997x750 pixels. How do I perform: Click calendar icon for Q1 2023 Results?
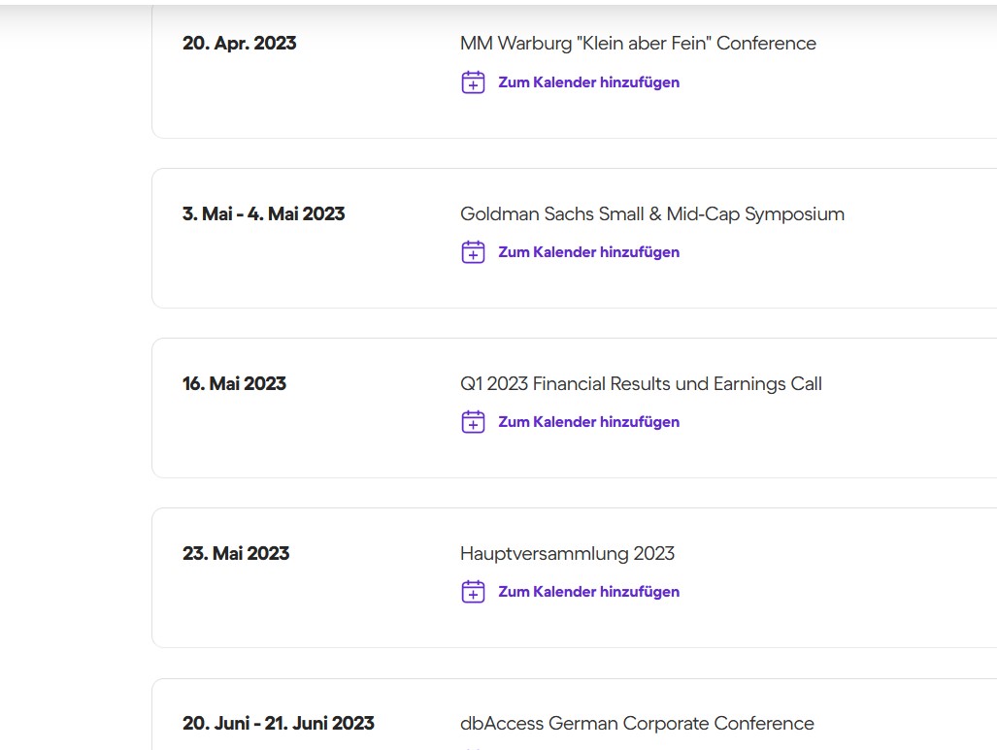(x=473, y=422)
